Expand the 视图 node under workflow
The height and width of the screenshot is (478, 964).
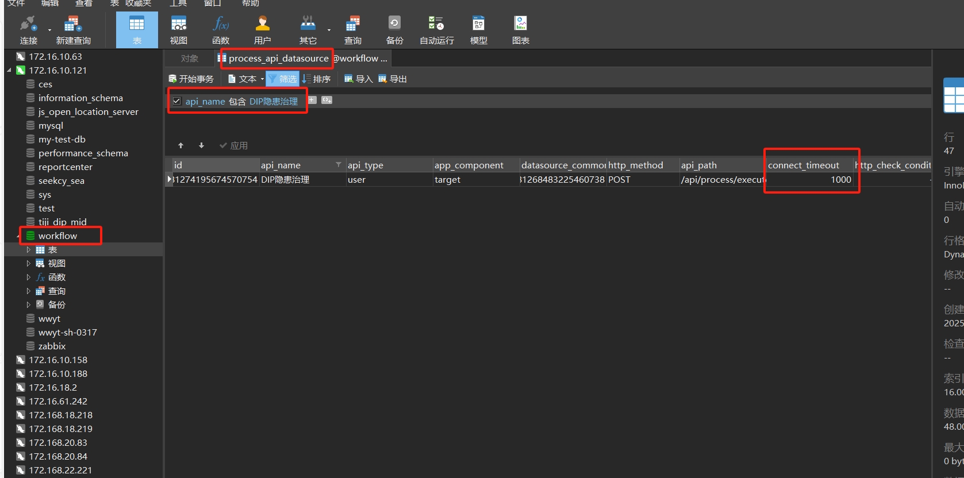tap(29, 263)
